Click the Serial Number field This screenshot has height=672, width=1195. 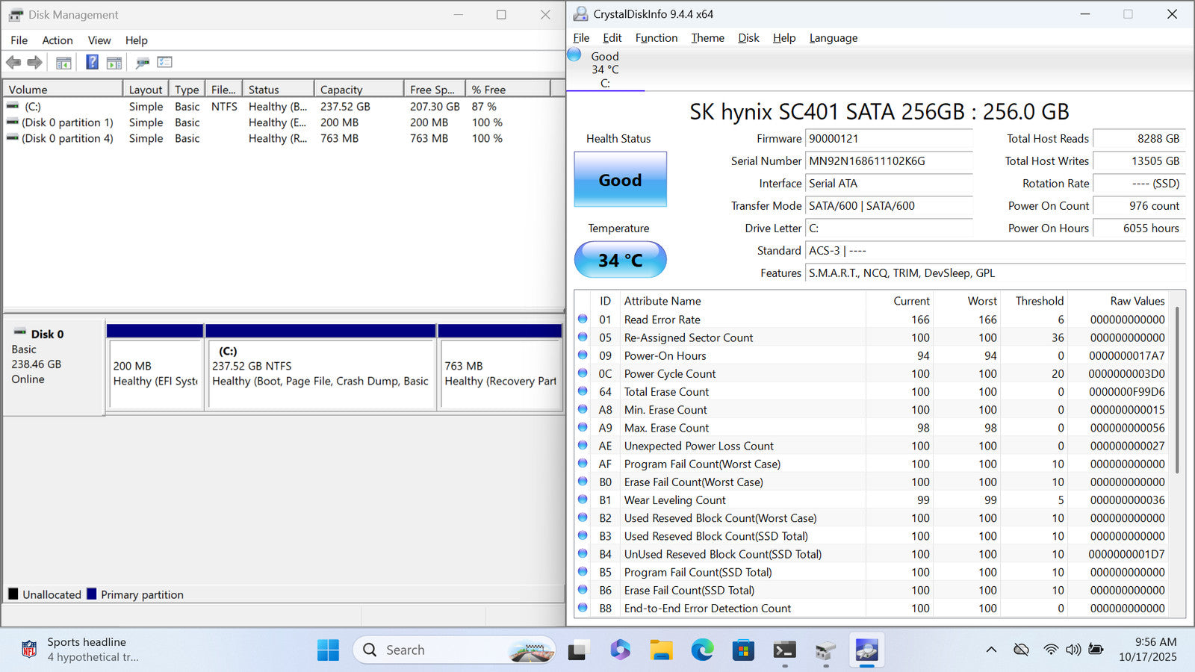coord(888,161)
